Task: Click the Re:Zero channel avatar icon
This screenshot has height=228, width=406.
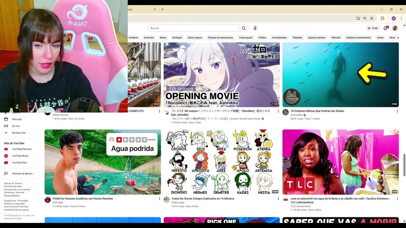Action: pyautogui.click(x=167, y=112)
